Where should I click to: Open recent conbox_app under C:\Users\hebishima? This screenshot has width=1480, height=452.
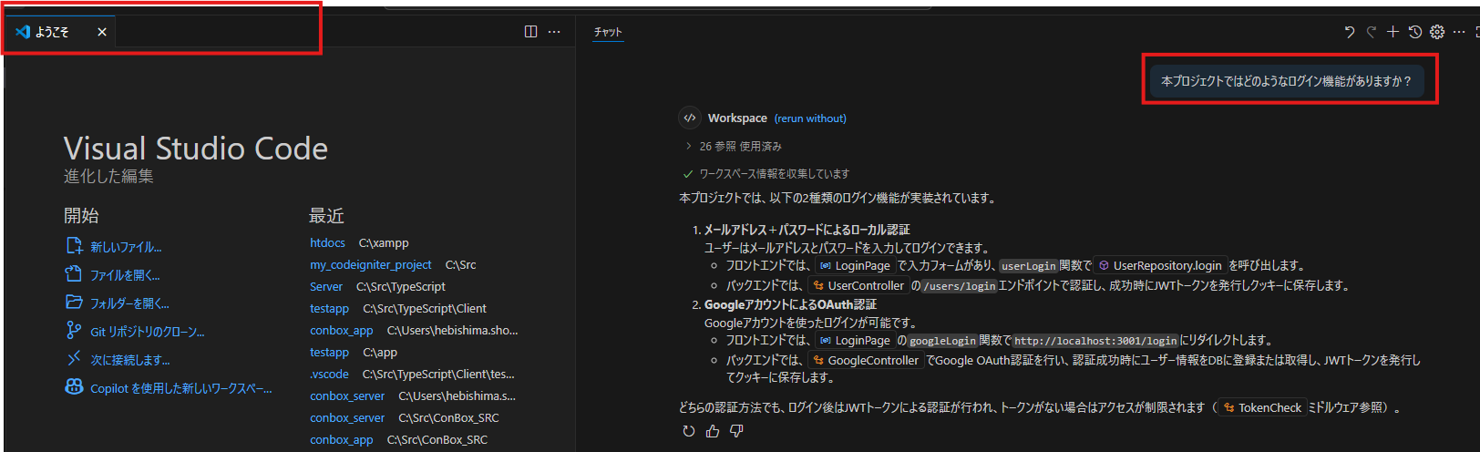pyautogui.click(x=342, y=331)
